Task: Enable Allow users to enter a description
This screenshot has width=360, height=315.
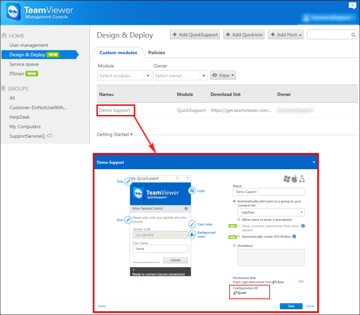Action: 239,220
